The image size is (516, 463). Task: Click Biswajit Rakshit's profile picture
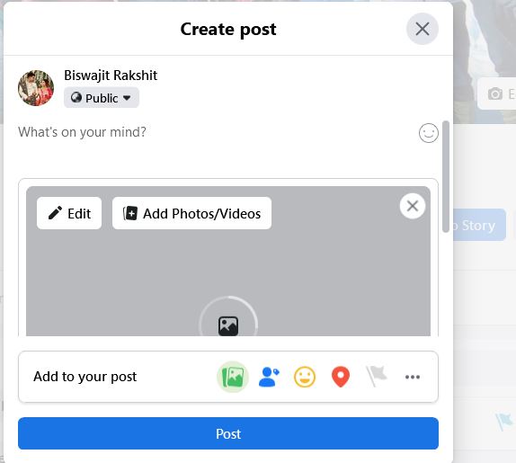pyautogui.click(x=36, y=88)
